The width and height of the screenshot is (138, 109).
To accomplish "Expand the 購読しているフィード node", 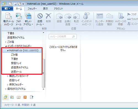I will (x=8, y=76).
